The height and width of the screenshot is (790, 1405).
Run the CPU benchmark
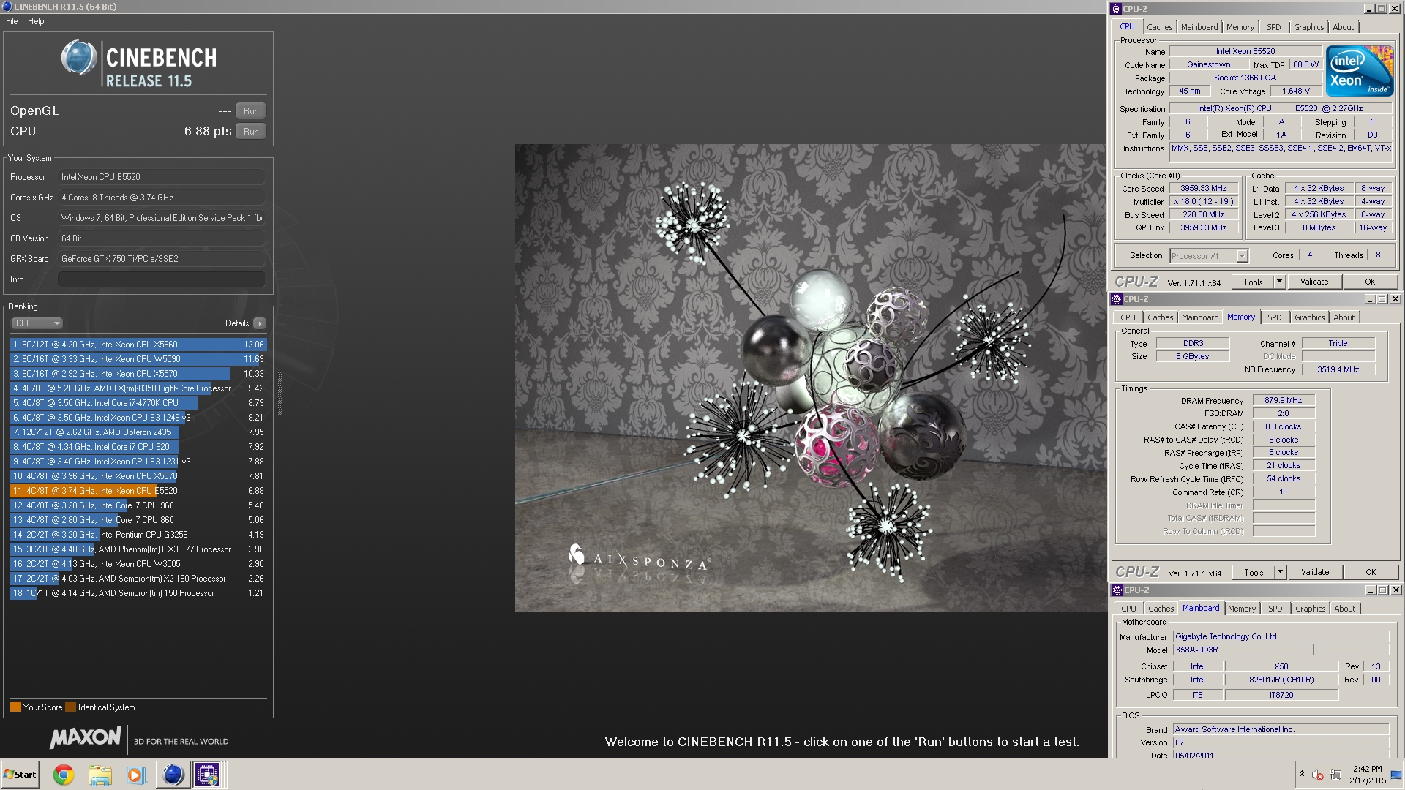[251, 132]
